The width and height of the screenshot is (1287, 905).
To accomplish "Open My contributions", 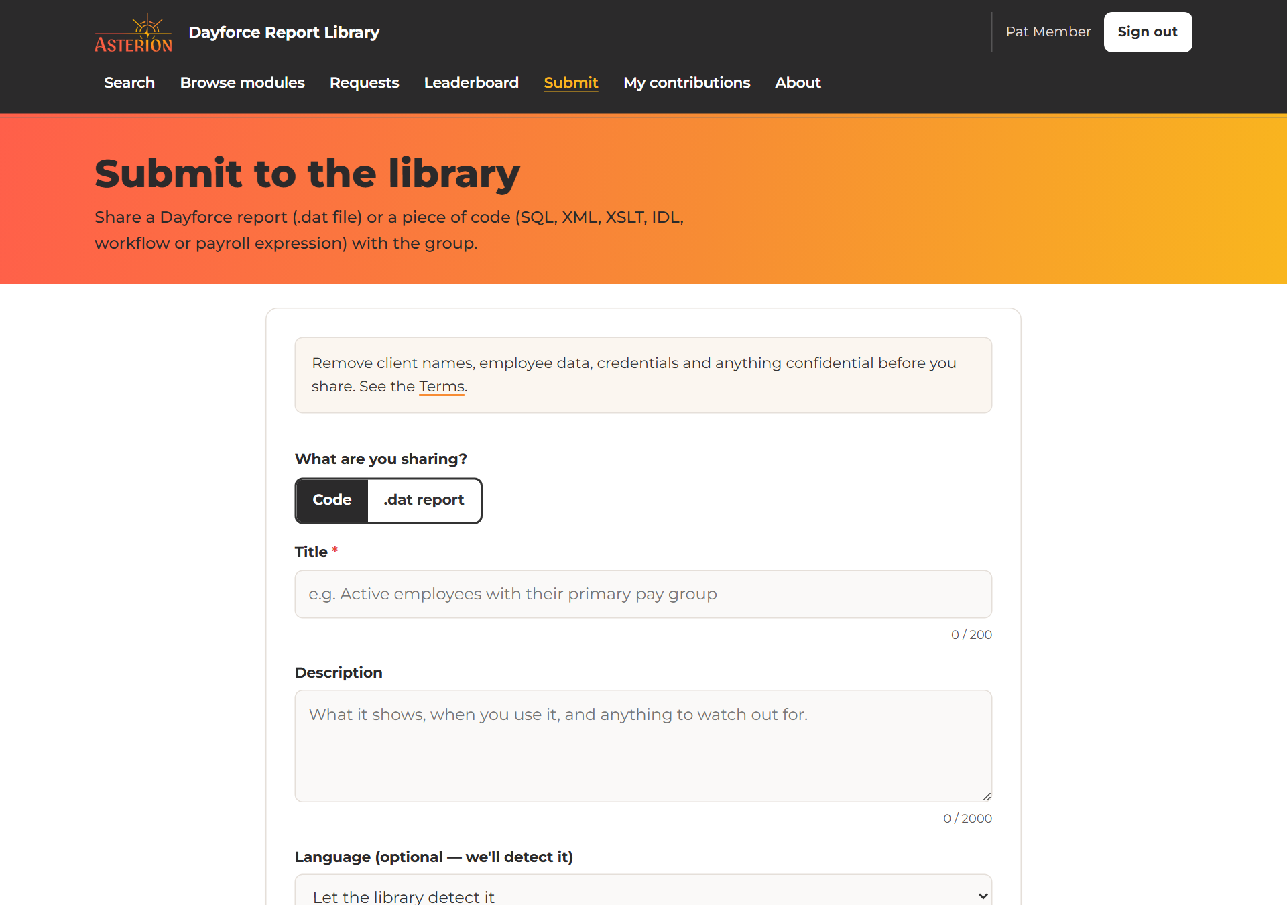I will pyautogui.click(x=686, y=82).
